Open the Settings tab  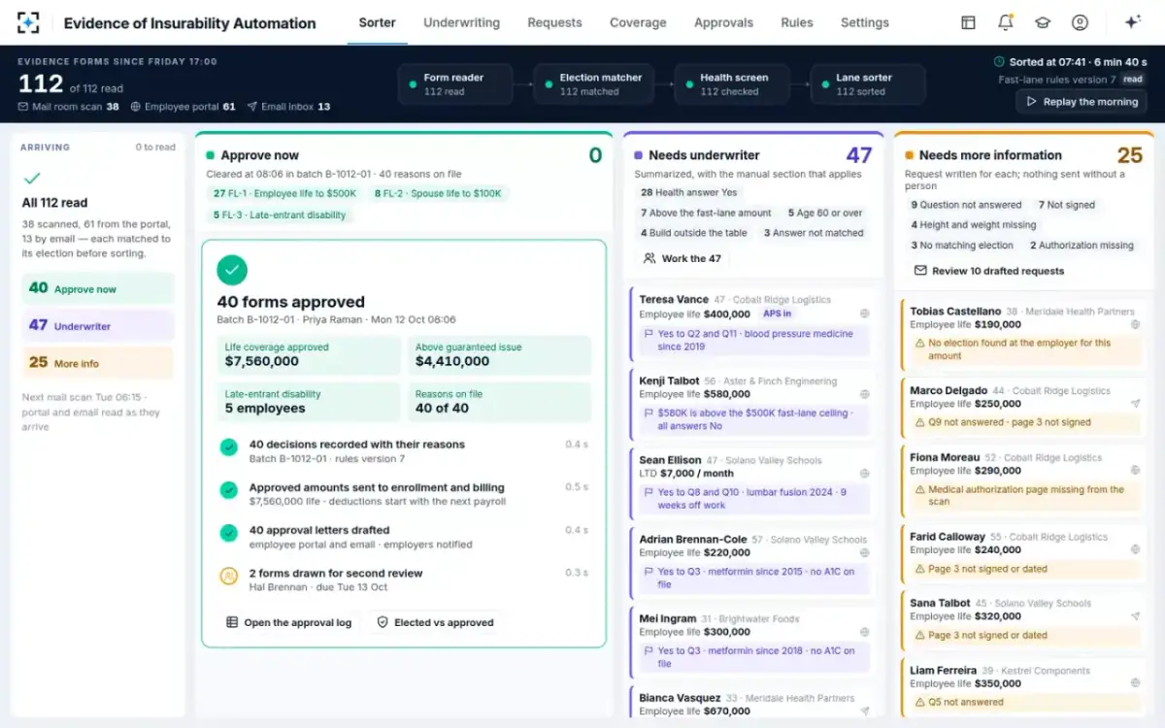[864, 22]
